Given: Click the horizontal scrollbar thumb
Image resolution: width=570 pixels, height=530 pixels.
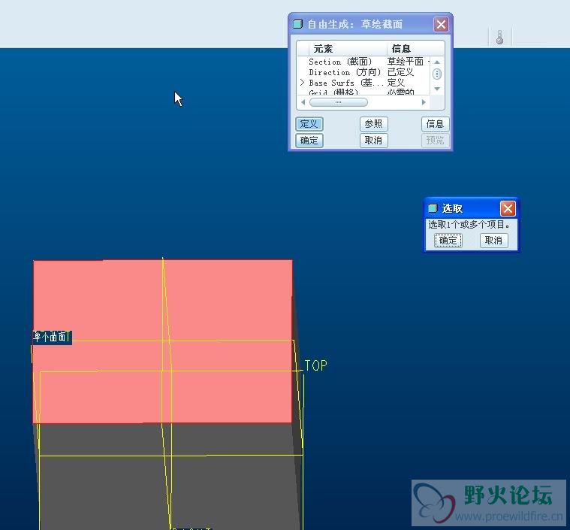Looking at the screenshot, I should point(339,102).
